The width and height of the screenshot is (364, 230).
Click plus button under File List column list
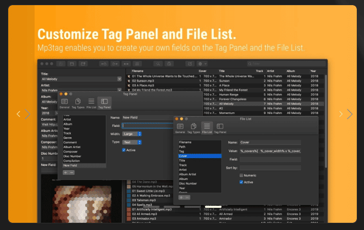click(x=181, y=198)
